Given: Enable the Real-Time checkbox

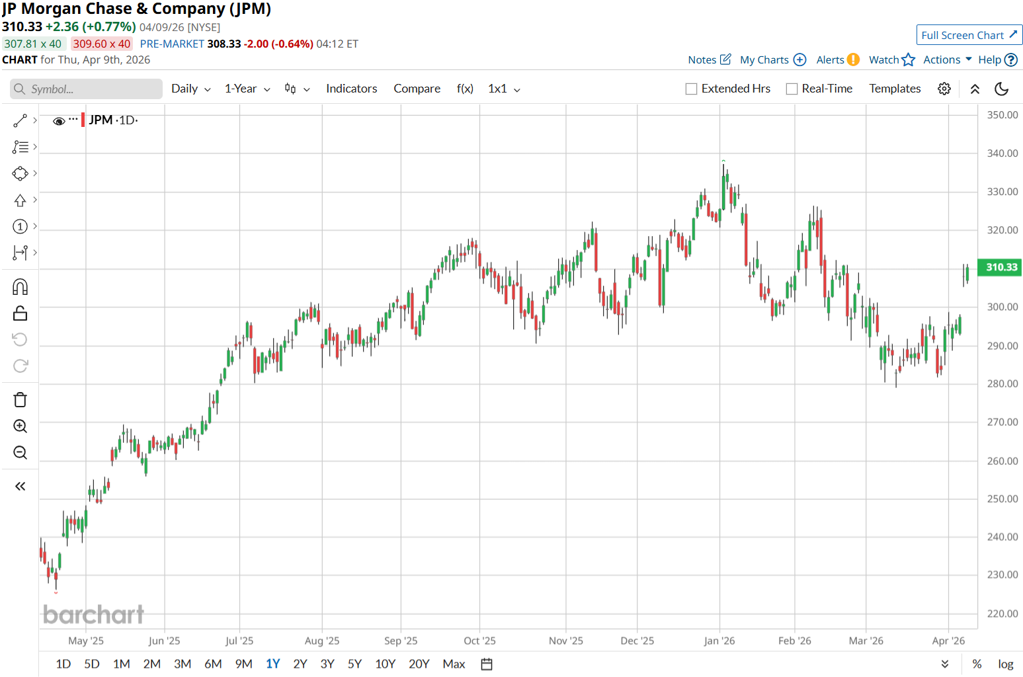Looking at the screenshot, I should 792,89.
